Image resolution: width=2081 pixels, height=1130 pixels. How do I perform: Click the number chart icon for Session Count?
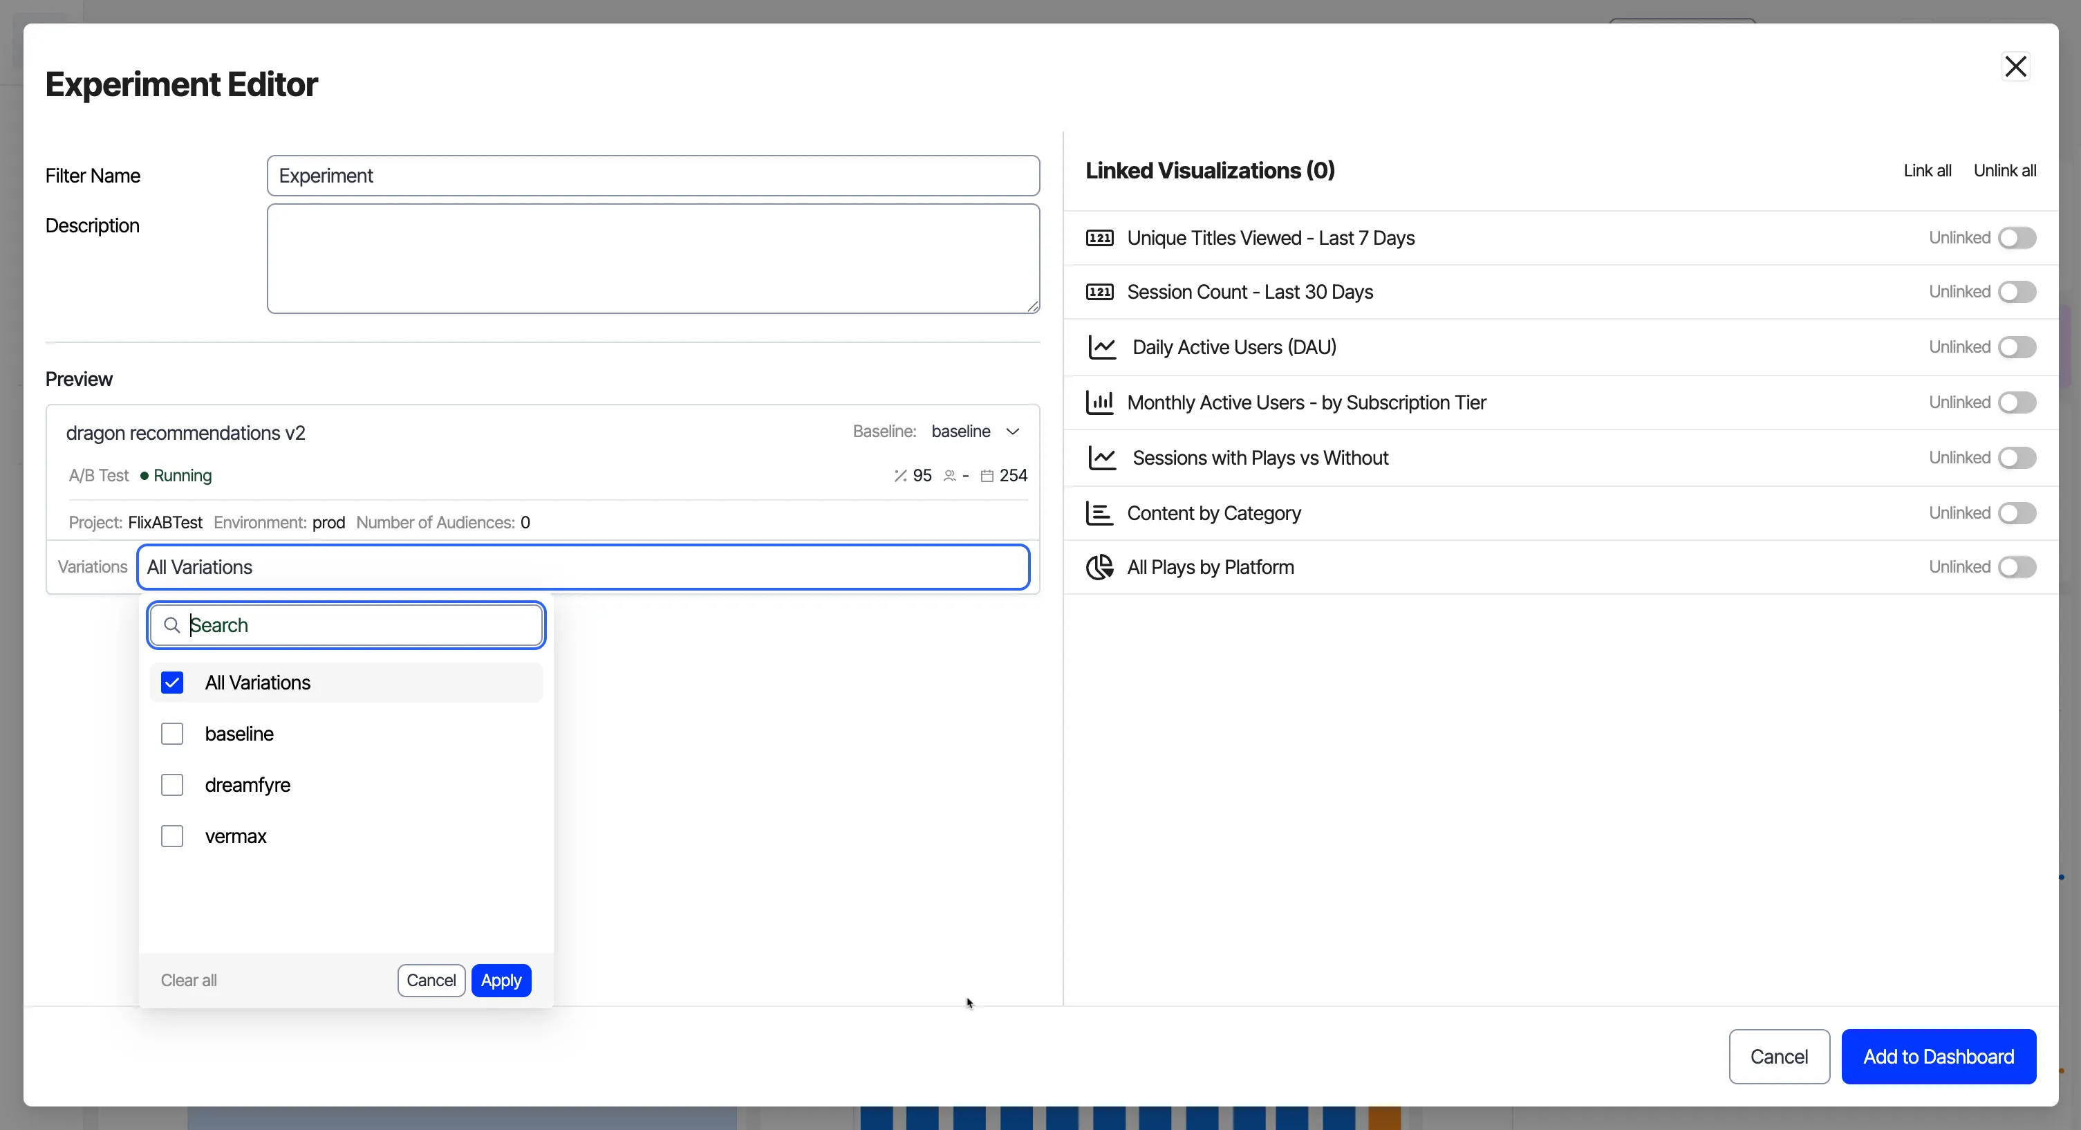1099,292
